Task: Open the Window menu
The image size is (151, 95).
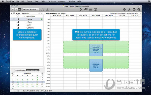Action: point(72,1)
